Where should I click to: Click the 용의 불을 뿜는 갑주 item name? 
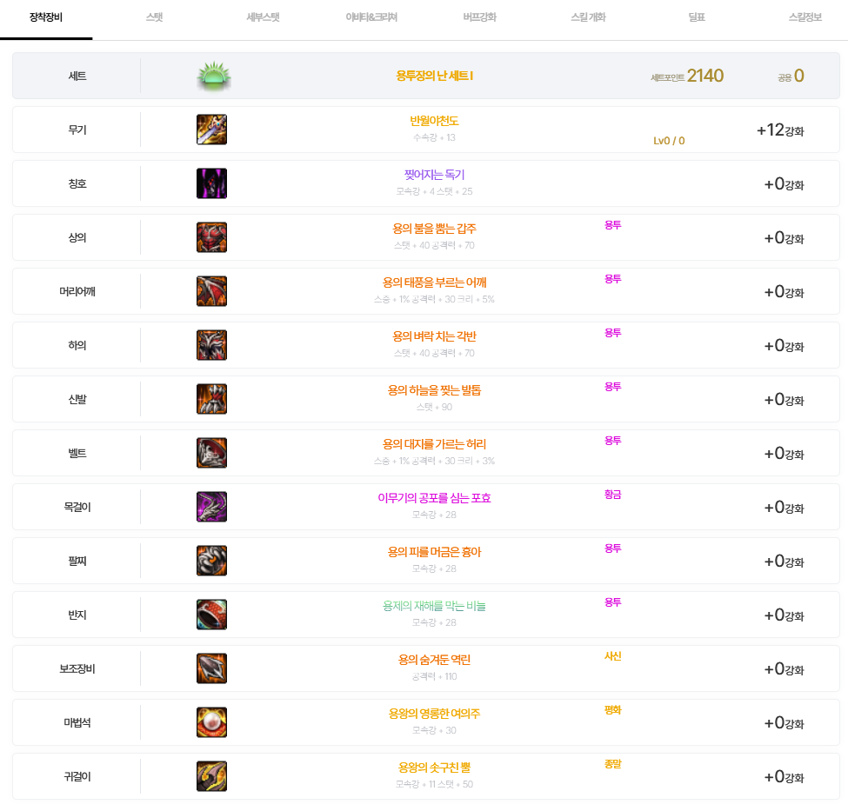point(434,229)
